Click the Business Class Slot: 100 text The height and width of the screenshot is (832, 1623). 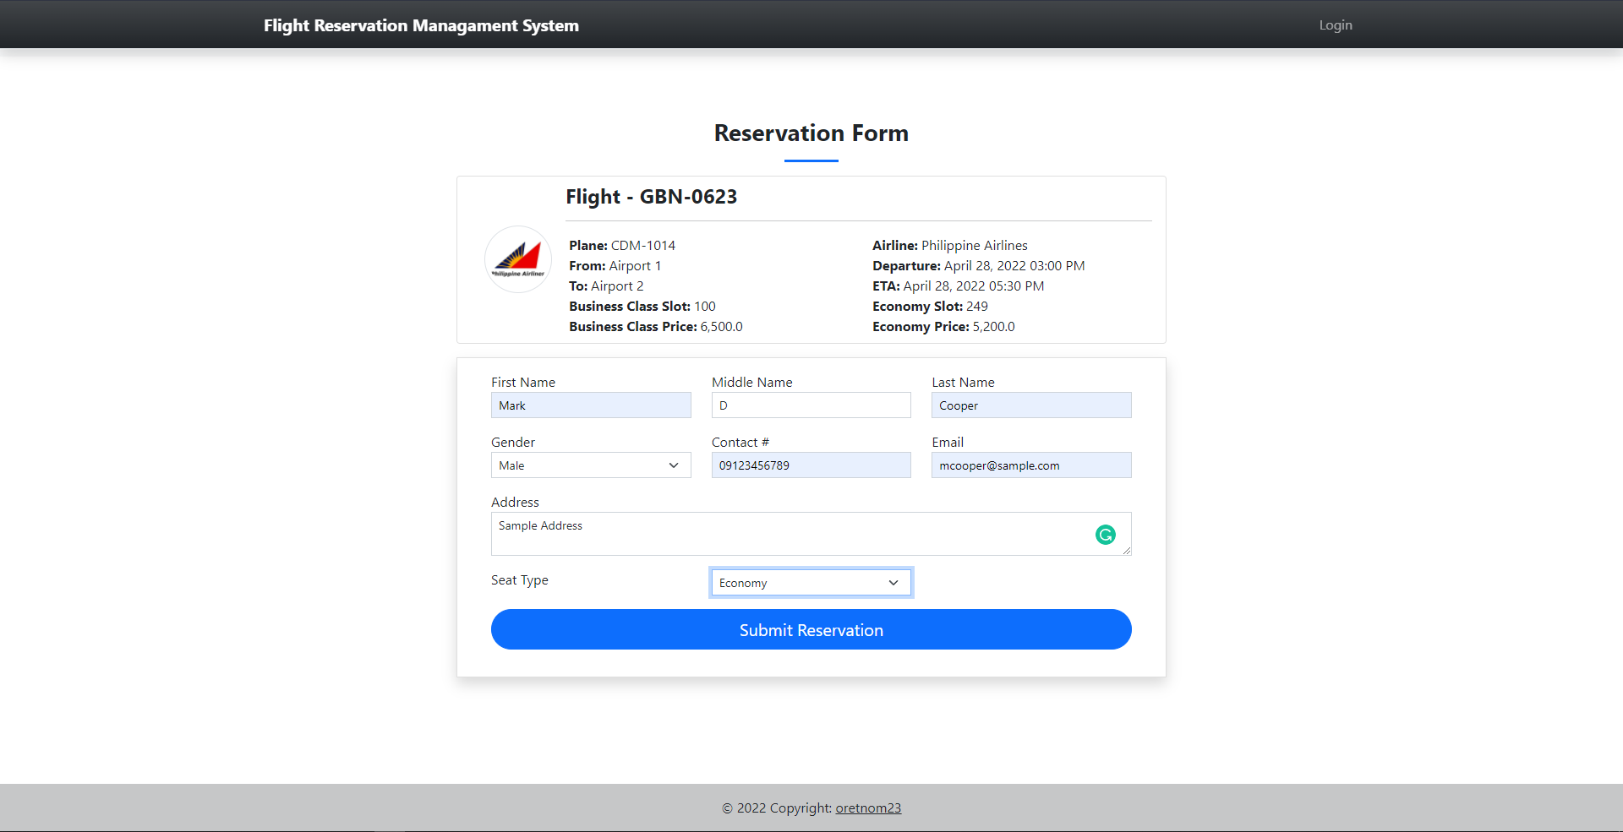pyautogui.click(x=642, y=307)
